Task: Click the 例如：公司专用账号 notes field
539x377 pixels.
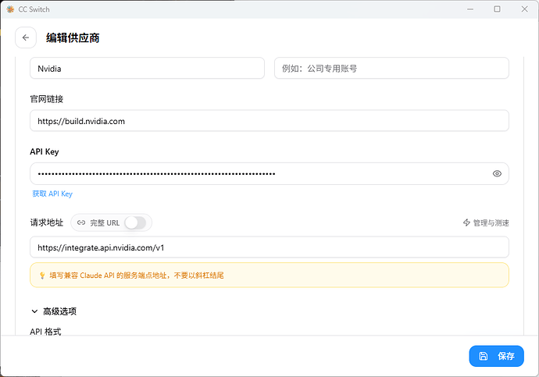Action: click(391, 69)
